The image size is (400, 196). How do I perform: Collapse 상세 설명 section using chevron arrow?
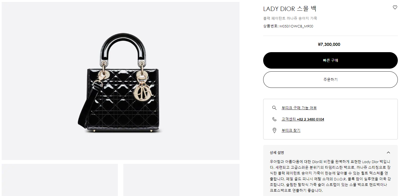click(x=388, y=153)
